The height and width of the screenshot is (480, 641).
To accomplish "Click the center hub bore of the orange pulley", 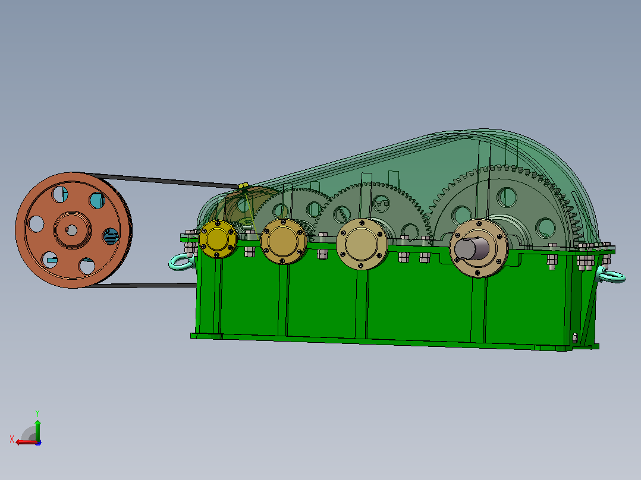I will (71, 230).
